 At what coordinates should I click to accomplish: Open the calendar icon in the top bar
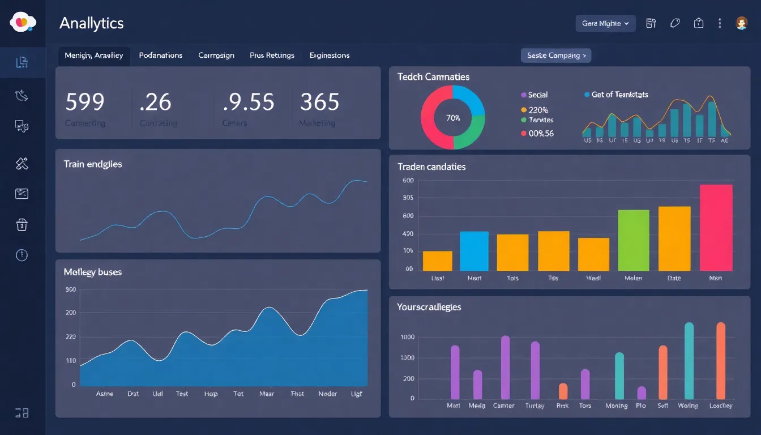(x=651, y=23)
